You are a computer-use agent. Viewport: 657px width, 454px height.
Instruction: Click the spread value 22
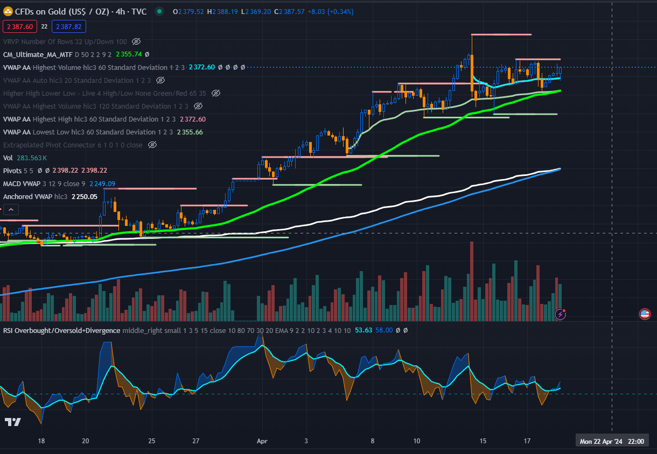click(x=44, y=26)
